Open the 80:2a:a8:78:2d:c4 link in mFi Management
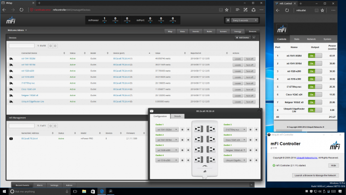Screen dimensions: 346x195 point(29,139)
